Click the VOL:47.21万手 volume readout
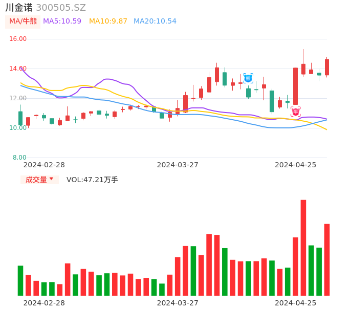 click(92, 180)
